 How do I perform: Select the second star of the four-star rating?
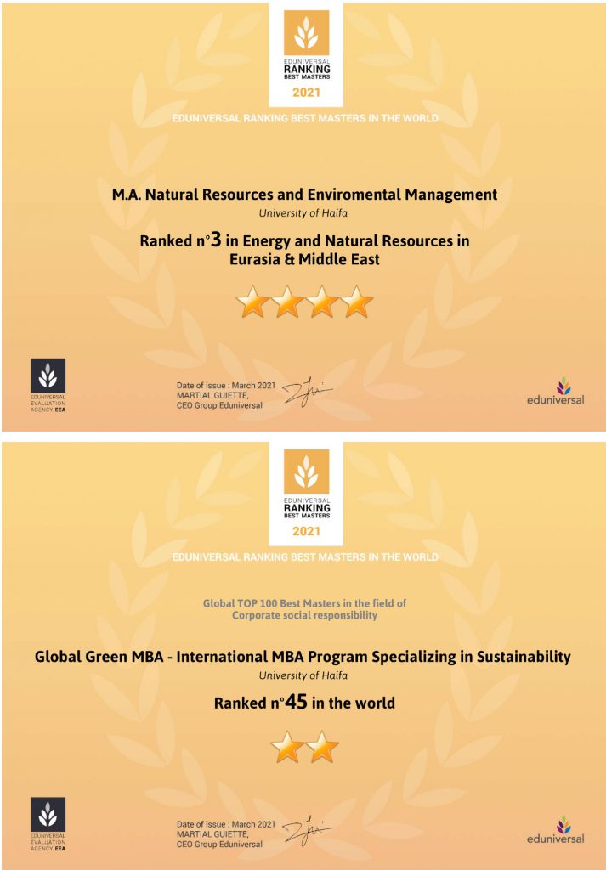(x=287, y=302)
